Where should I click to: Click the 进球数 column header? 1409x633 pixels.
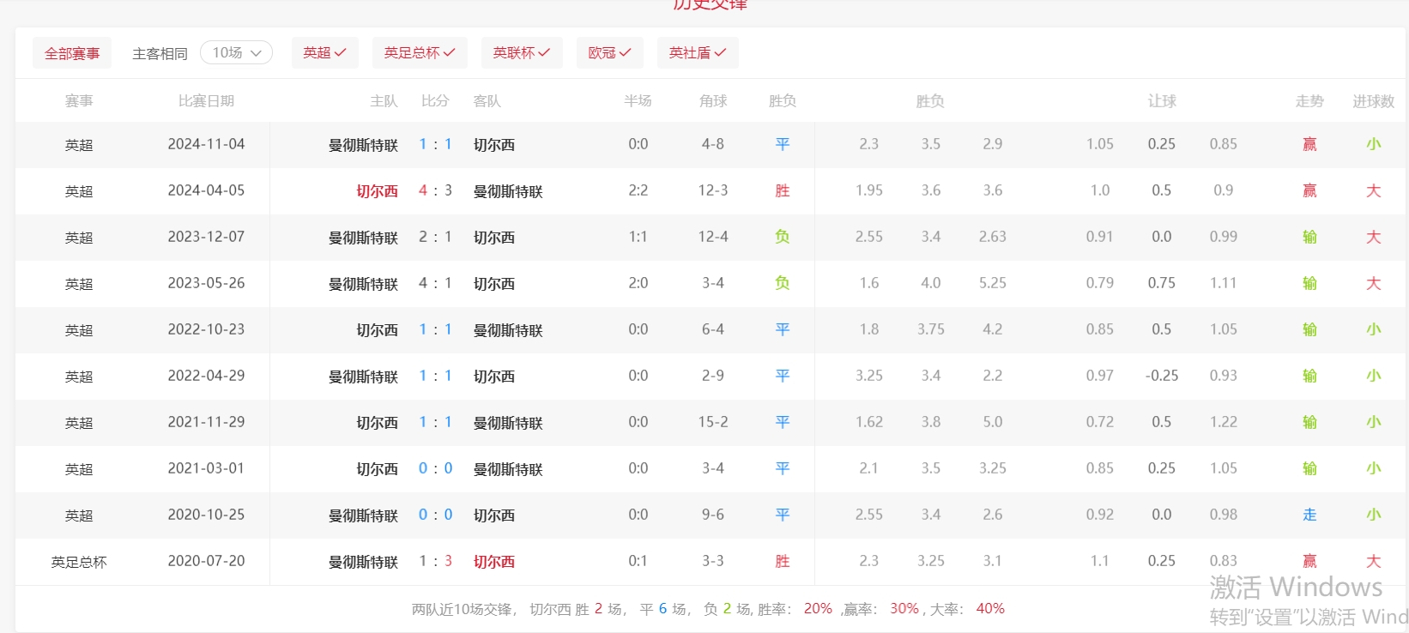1373,101
